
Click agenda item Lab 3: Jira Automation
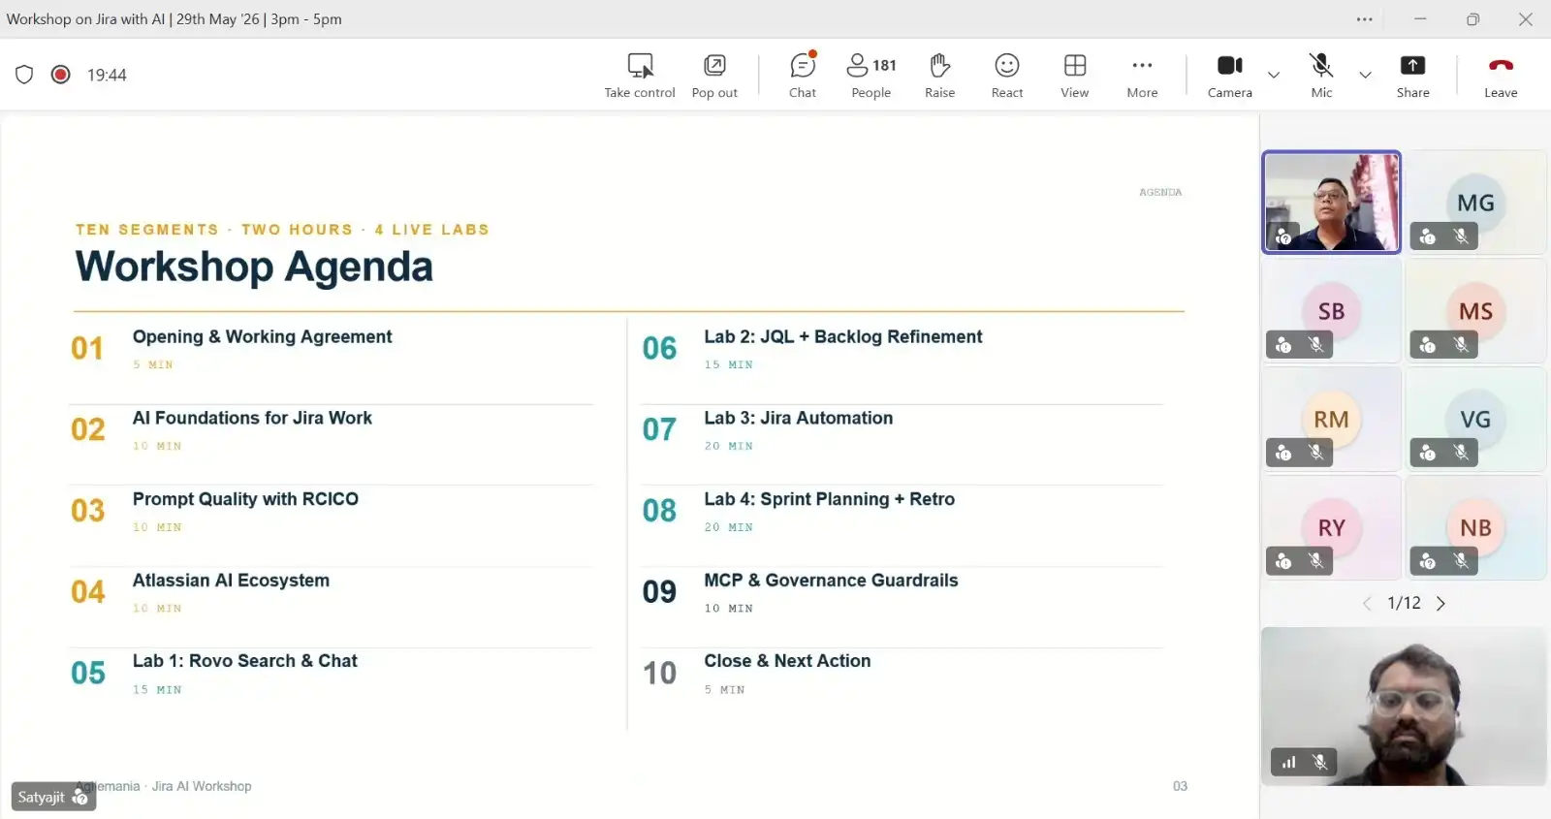(x=799, y=418)
